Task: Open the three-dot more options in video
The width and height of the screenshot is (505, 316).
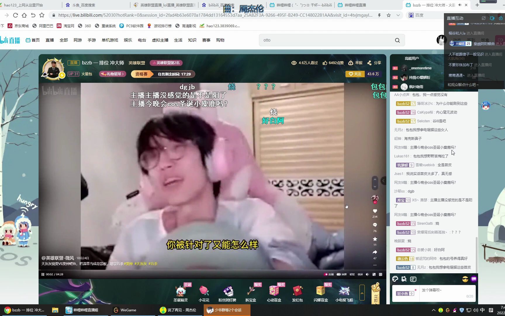Action: tap(375, 265)
